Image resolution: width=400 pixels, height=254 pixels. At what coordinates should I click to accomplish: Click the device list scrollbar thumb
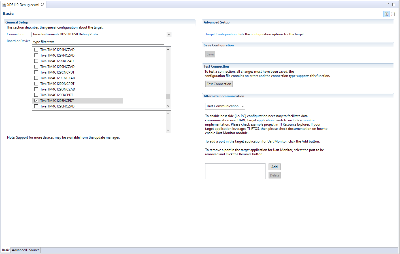pos(168,96)
